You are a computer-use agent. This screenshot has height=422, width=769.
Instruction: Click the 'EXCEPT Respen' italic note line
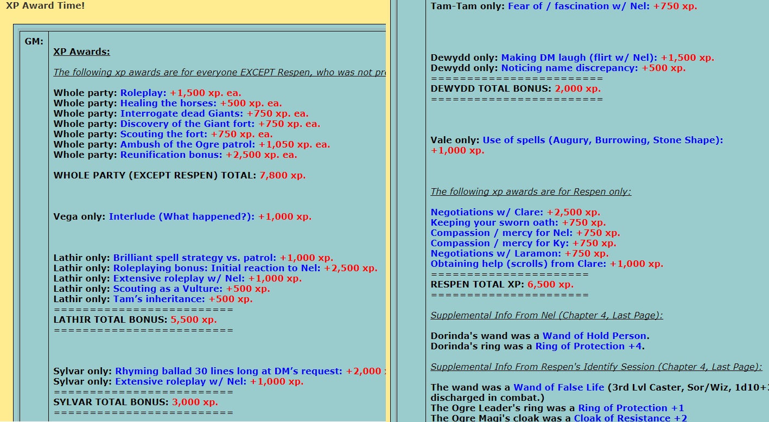coord(219,73)
